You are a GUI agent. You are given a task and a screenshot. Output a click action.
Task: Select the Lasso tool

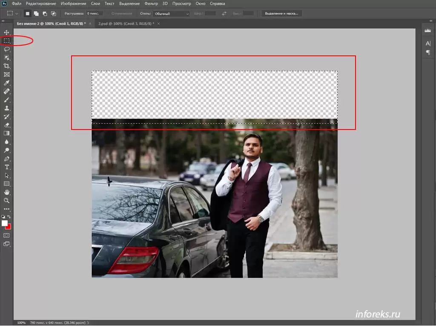[x=6, y=49]
